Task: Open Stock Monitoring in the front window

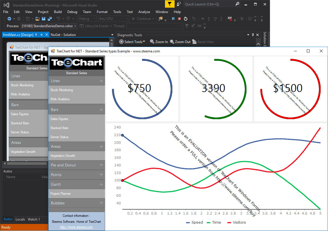Action: 77,90
